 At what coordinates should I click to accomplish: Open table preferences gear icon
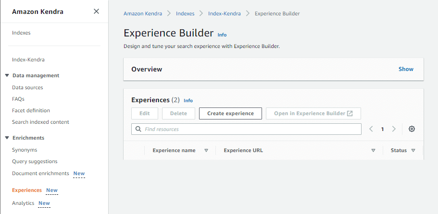click(x=412, y=129)
